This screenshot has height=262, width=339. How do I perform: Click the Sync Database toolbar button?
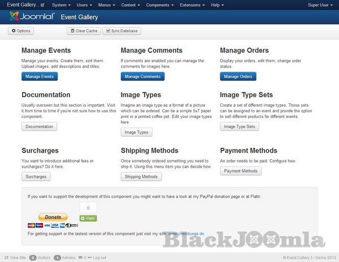[121, 31]
